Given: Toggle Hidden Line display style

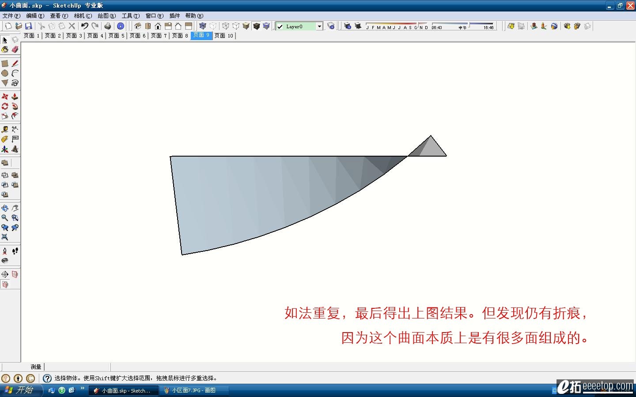Looking at the screenshot, I should (236, 26).
